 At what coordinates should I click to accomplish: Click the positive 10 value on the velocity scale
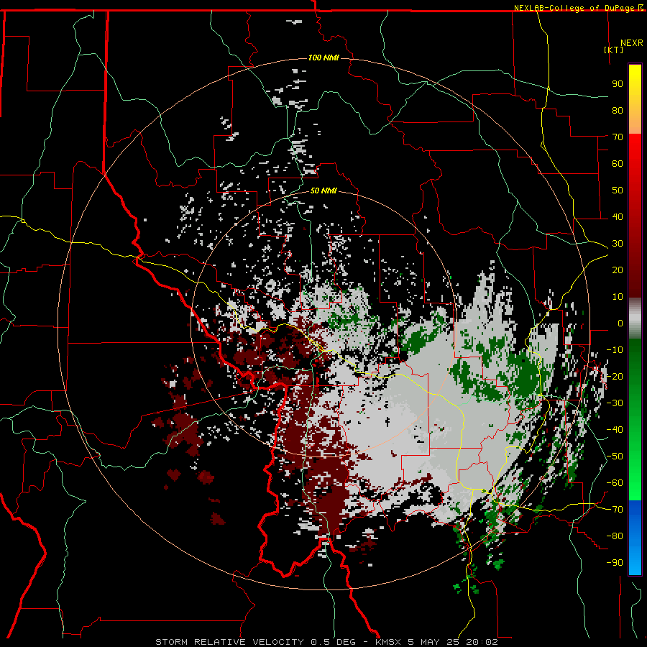pos(618,297)
